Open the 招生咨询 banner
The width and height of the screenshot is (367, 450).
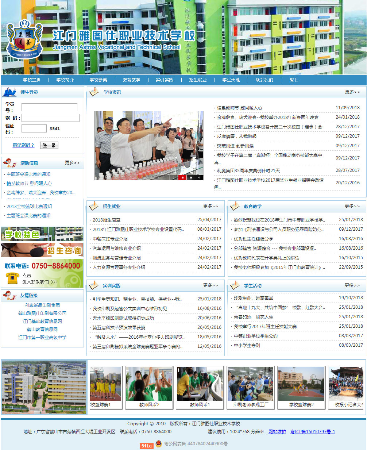pyautogui.click(x=42, y=250)
